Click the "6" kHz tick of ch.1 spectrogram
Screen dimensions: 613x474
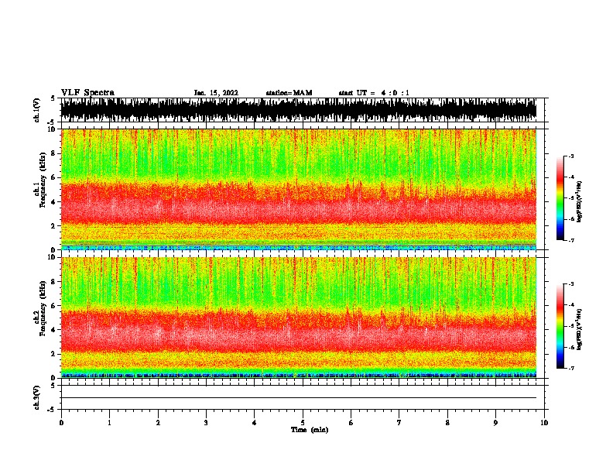(55, 178)
